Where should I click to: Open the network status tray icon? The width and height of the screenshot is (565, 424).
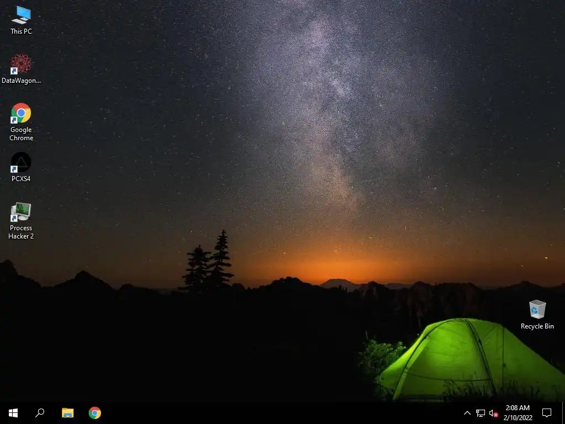pyautogui.click(x=481, y=413)
